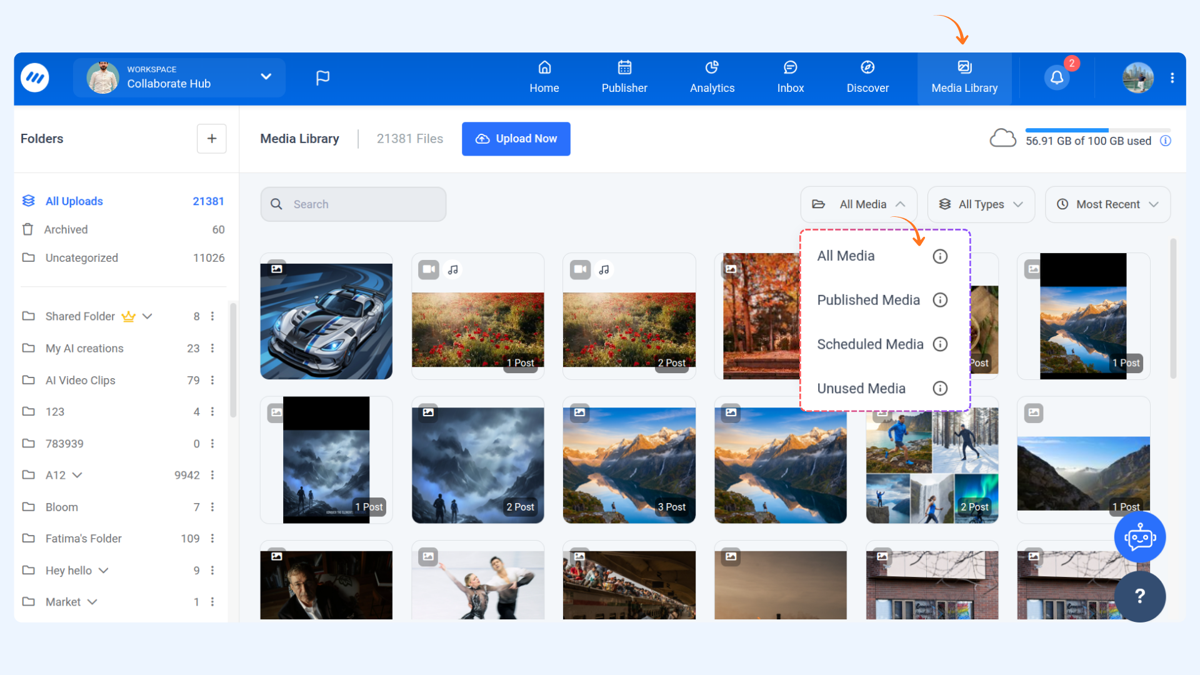Screen dimensions: 1200x675
Task: Click storage usage info icon
Action: 1166,141
